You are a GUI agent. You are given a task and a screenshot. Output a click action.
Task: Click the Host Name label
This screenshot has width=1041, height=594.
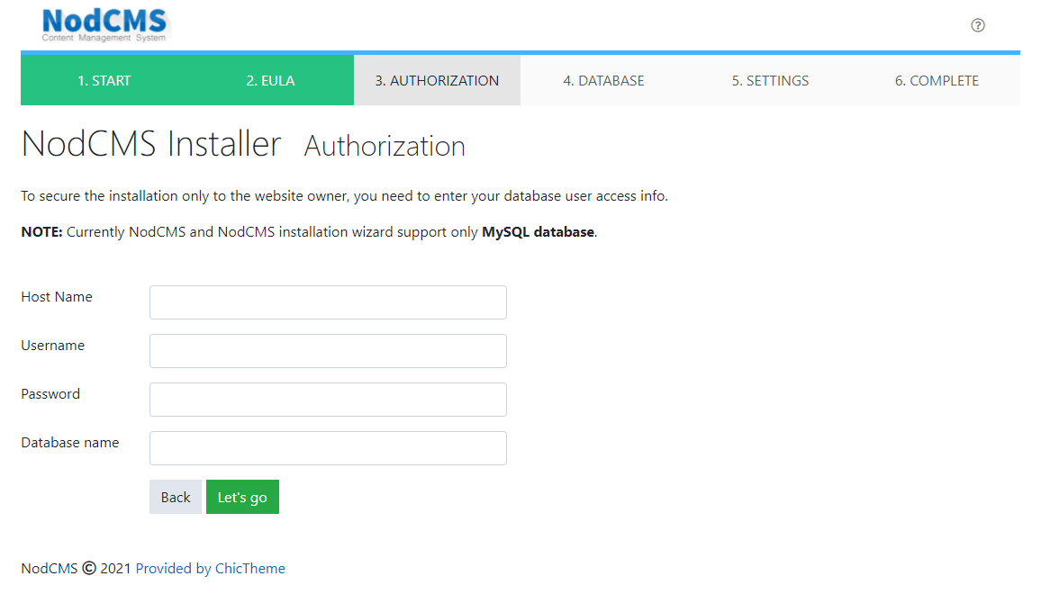pyautogui.click(x=57, y=297)
